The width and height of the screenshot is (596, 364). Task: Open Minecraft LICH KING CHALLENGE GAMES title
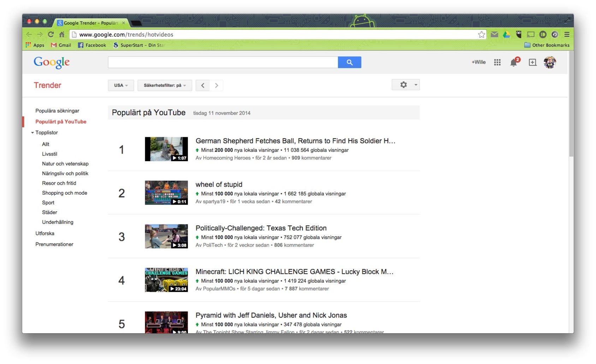pyautogui.click(x=294, y=272)
